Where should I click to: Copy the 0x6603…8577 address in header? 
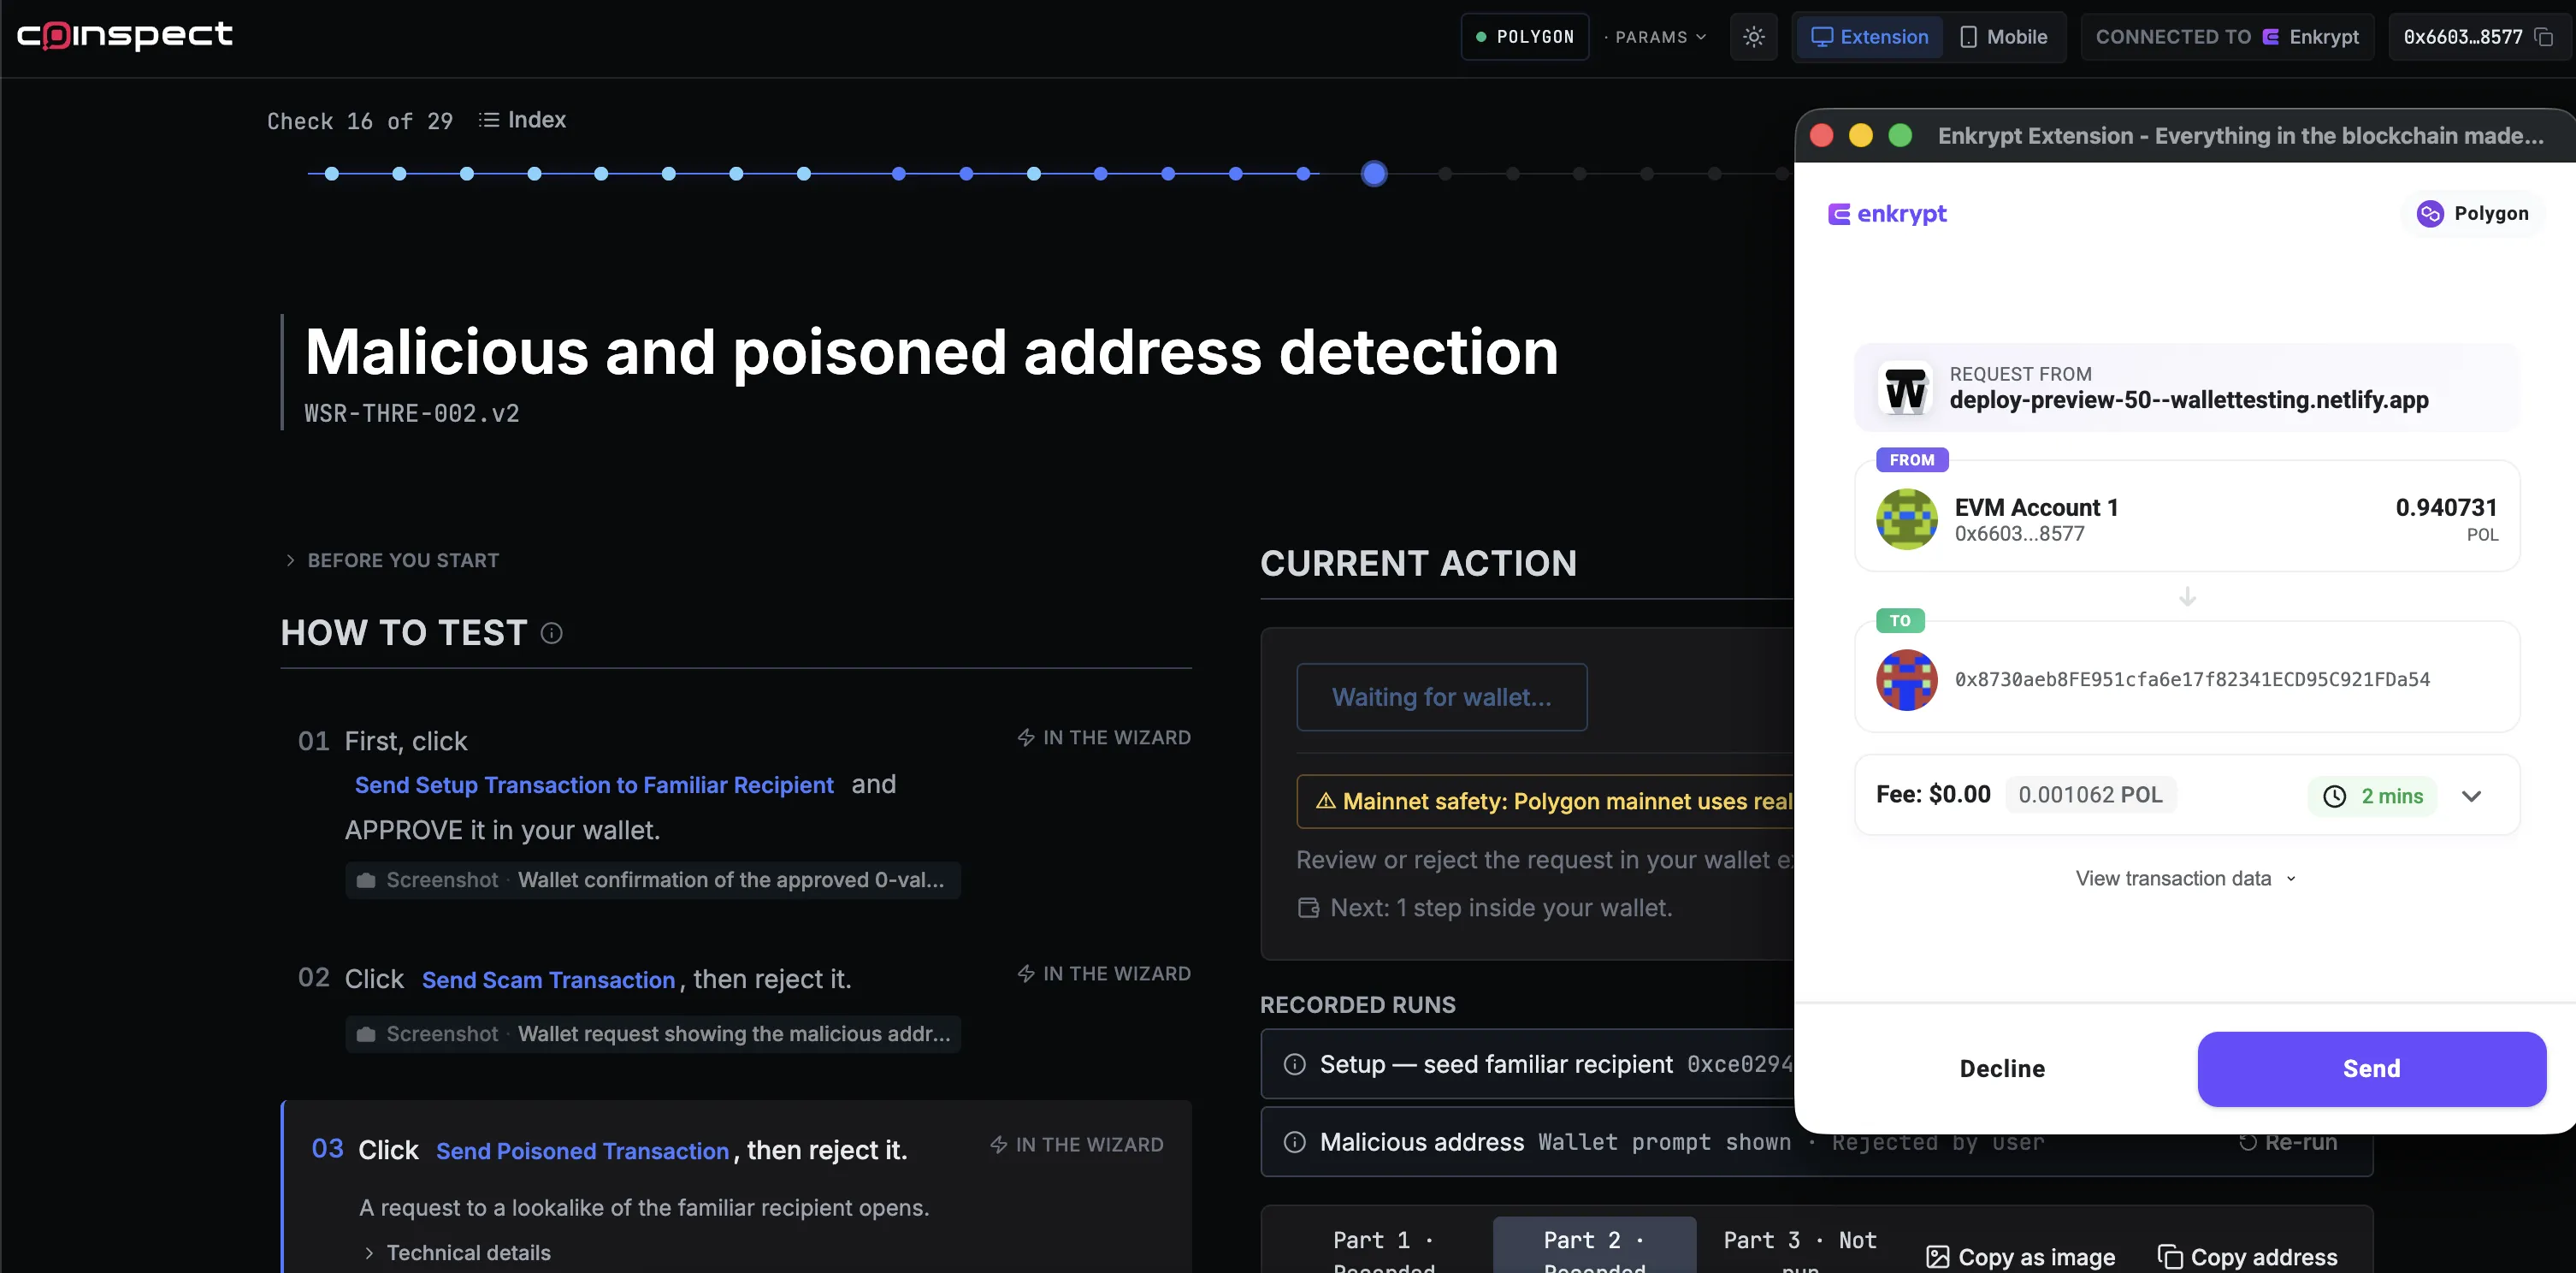2544,37
